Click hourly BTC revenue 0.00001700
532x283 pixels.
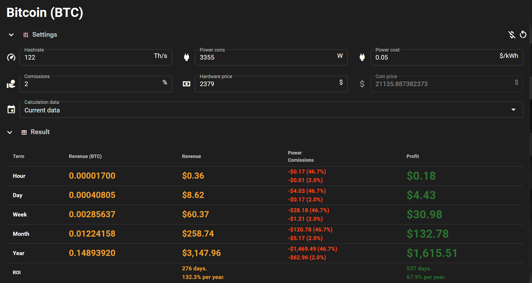[92, 176]
